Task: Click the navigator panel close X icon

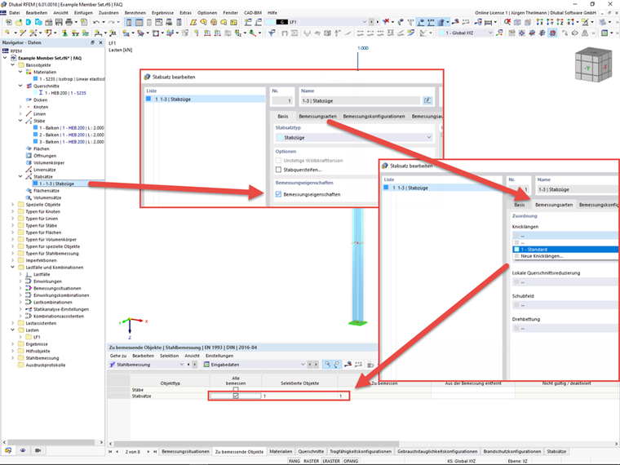Action: coord(100,42)
